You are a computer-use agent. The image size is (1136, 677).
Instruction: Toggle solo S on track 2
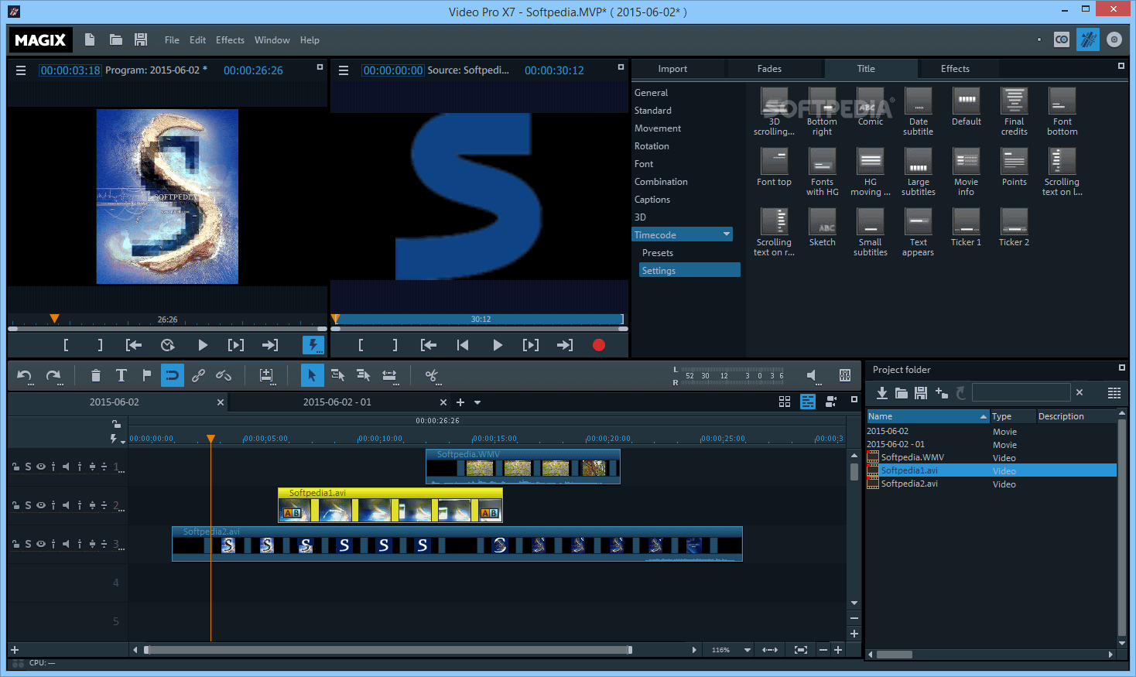29,505
